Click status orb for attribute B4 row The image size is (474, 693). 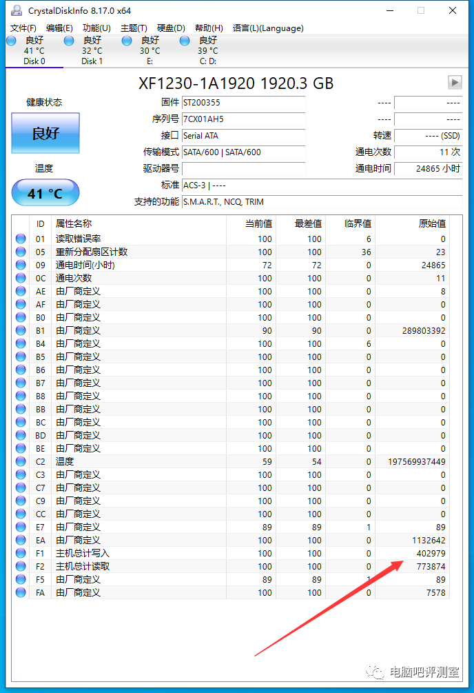click(21, 343)
